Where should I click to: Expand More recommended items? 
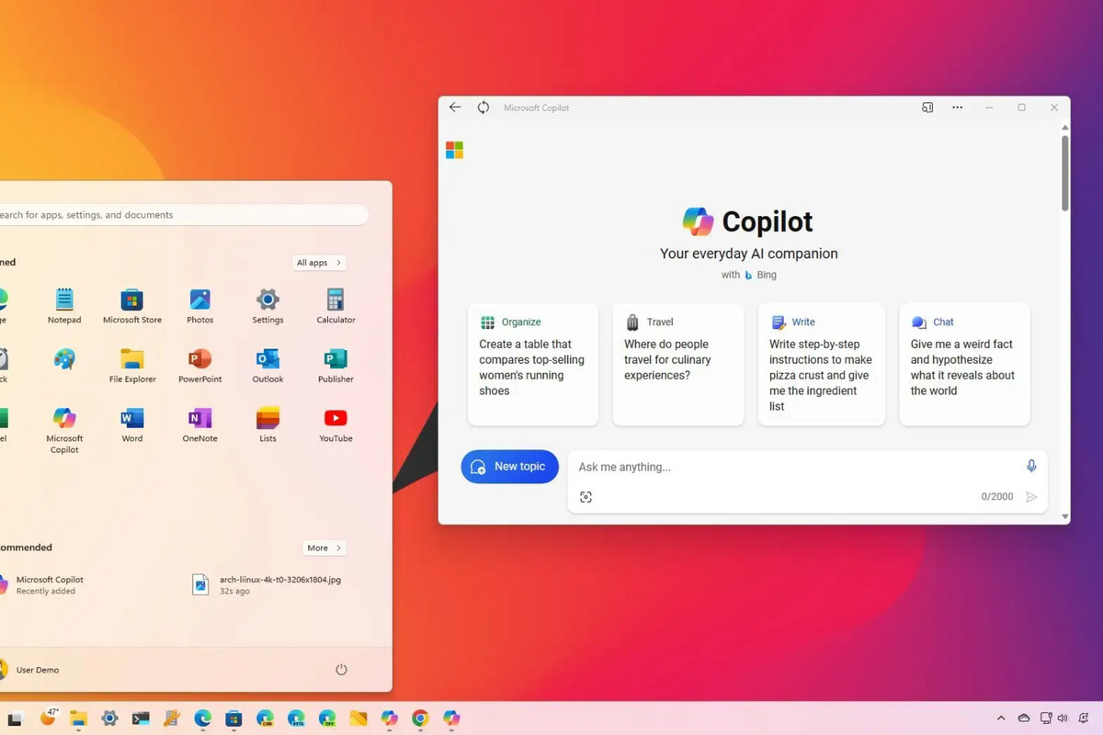[x=324, y=548]
